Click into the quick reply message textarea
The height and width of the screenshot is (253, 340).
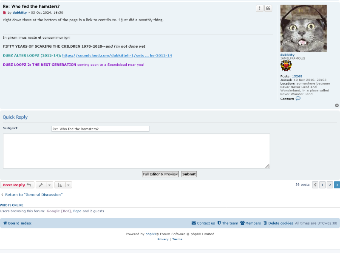coord(136,151)
